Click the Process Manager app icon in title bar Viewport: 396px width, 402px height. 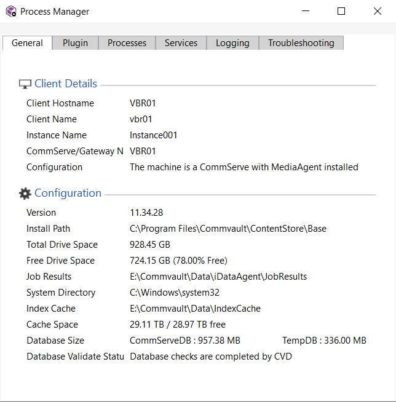click(11, 12)
